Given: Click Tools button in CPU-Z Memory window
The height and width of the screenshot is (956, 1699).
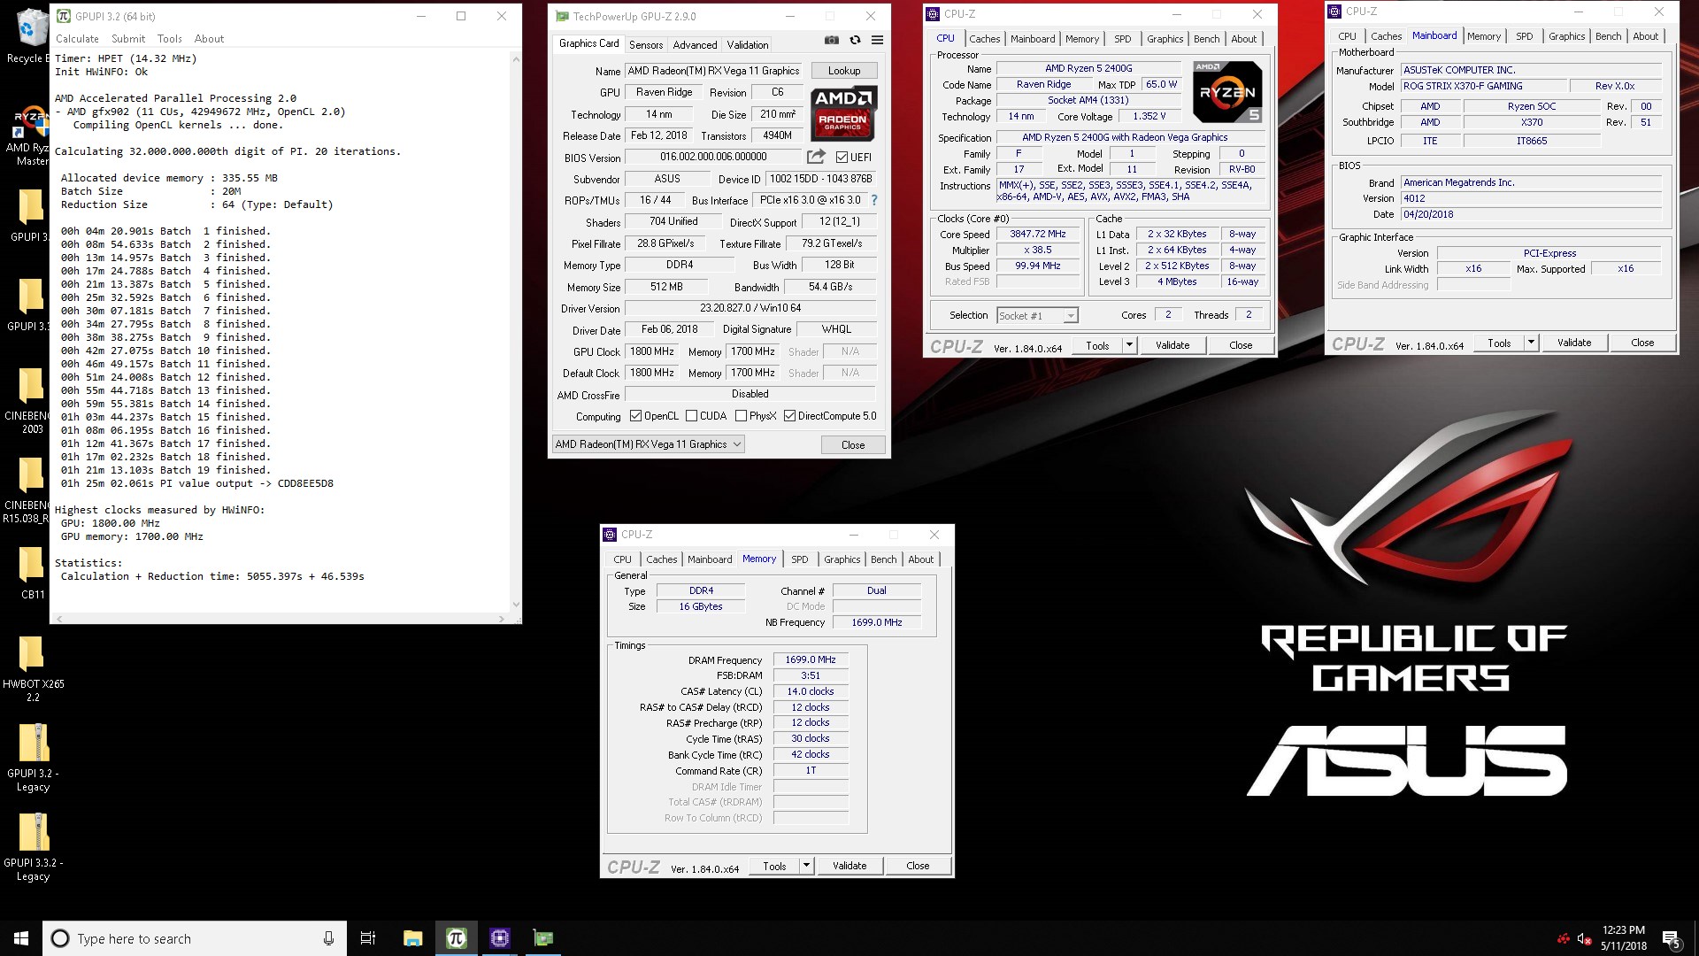Looking at the screenshot, I should (x=774, y=866).
